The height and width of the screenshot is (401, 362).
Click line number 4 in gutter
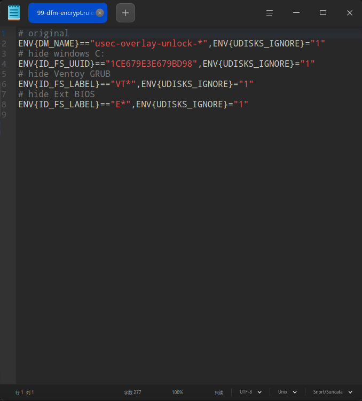[4, 64]
